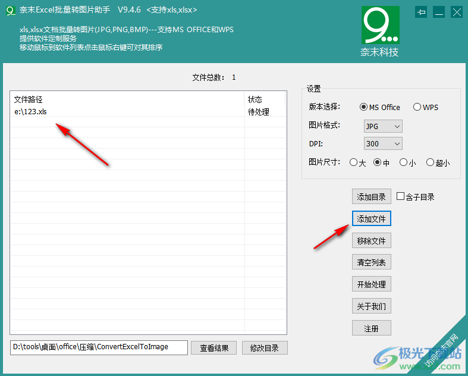The image size is (468, 376).
Task: Click the 开始处理 button
Action: click(371, 284)
